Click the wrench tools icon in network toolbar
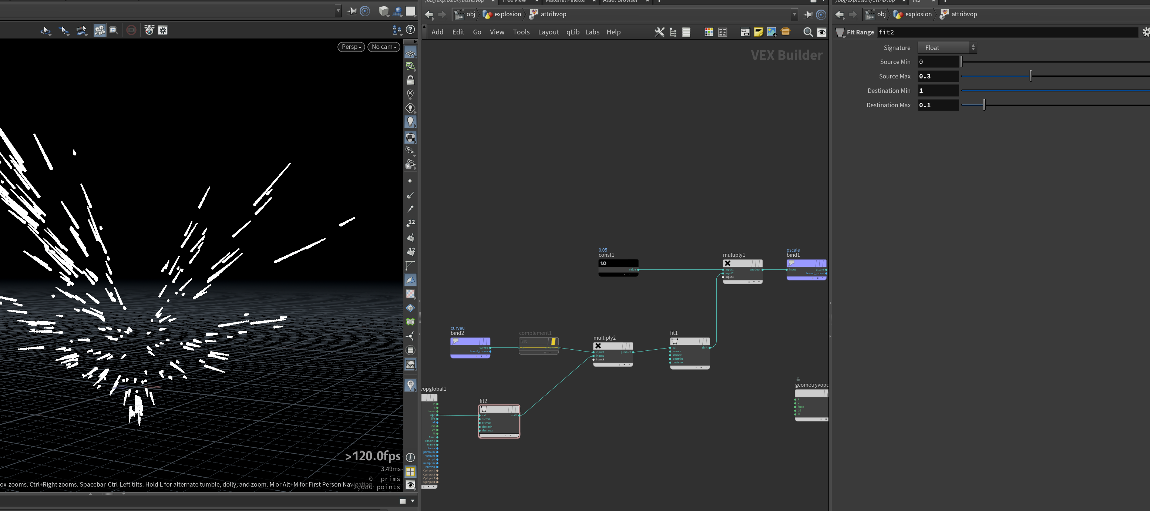1150x511 pixels. click(x=659, y=32)
